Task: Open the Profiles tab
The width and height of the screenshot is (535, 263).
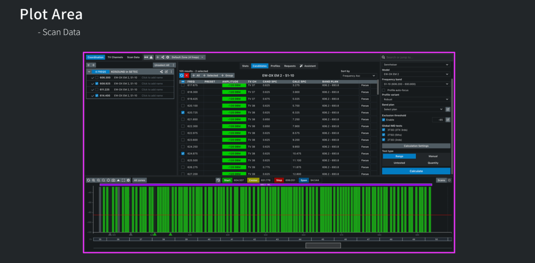Action: point(275,66)
